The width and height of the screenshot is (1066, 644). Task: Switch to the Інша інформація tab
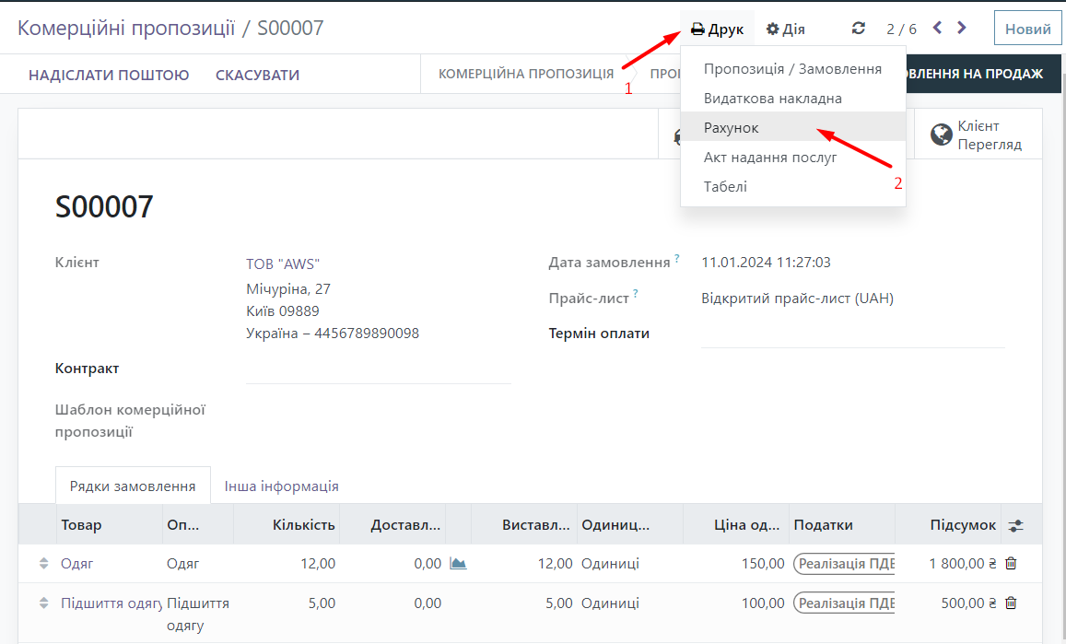(281, 486)
